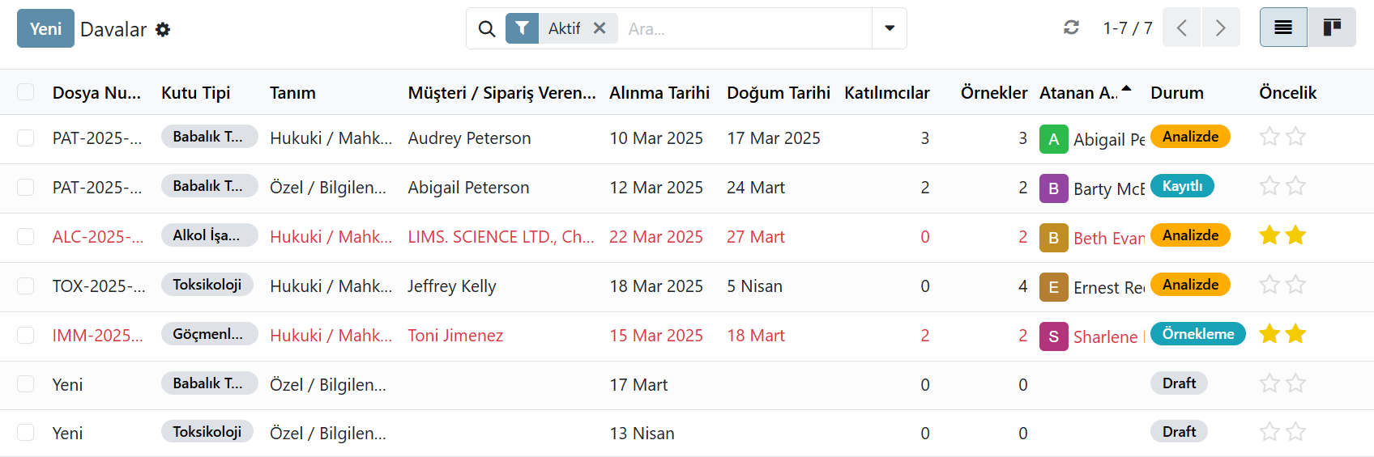Screen dimensions: 1374x457
Task: Check the TOX-2025 row checkbox
Action: pos(26,286)
